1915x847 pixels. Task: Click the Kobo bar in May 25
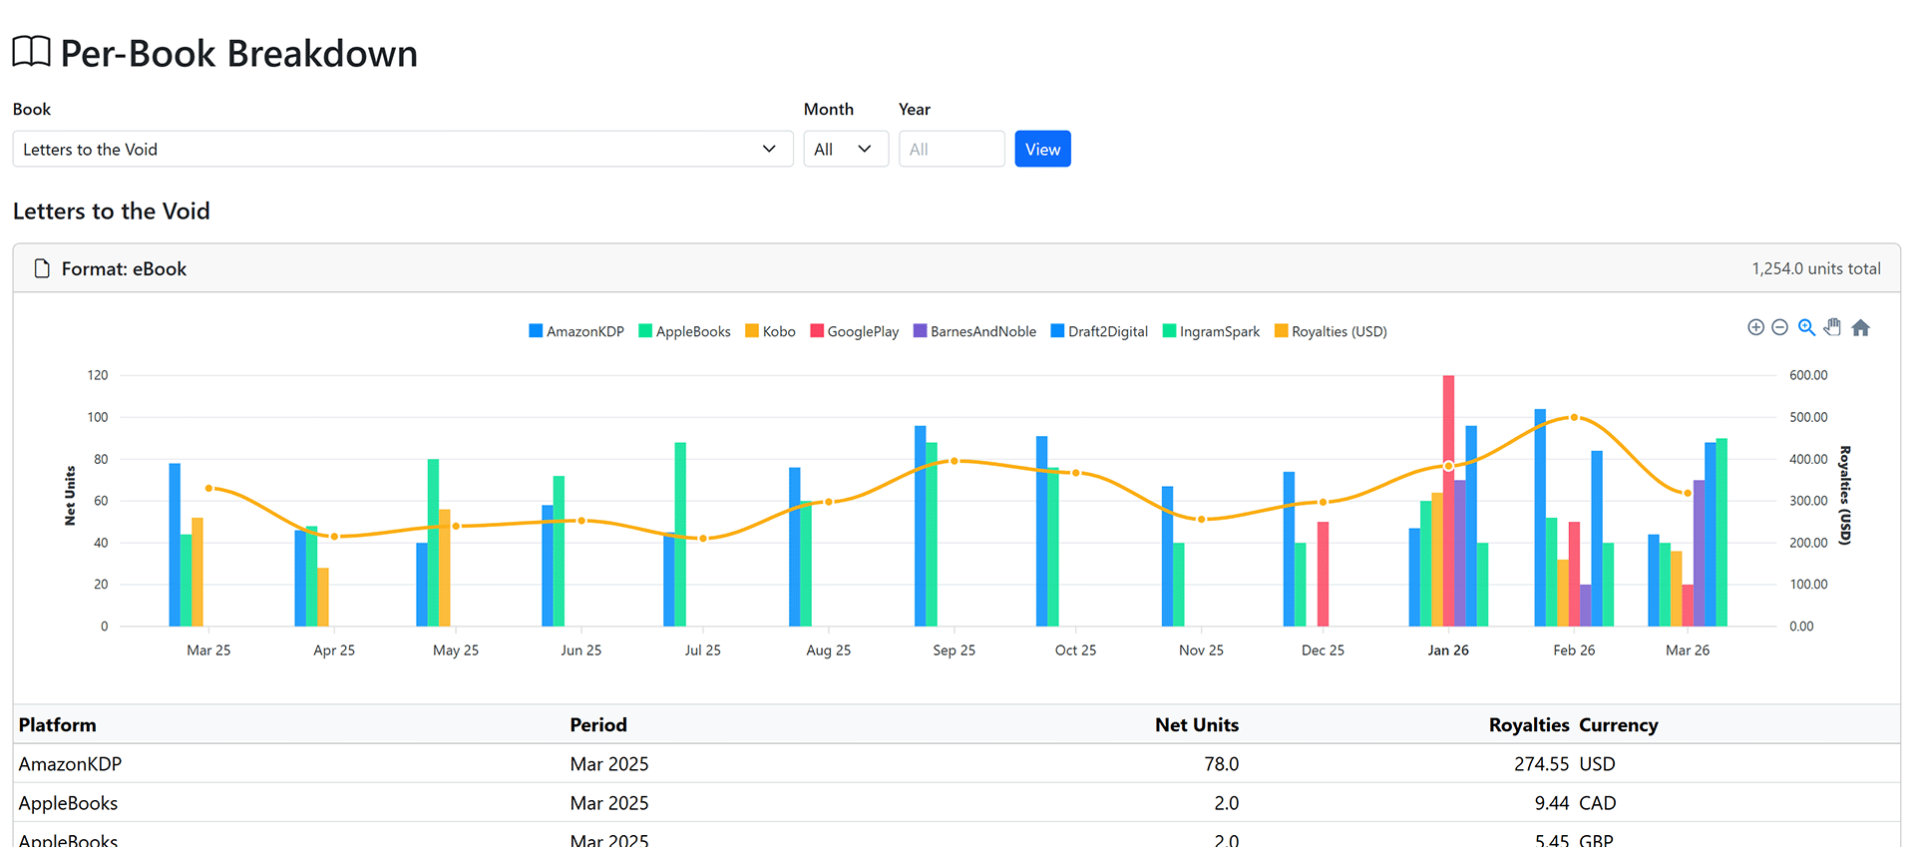coord(445,568)
